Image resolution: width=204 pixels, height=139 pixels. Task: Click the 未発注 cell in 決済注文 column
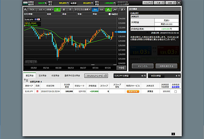tap(150, 91)
